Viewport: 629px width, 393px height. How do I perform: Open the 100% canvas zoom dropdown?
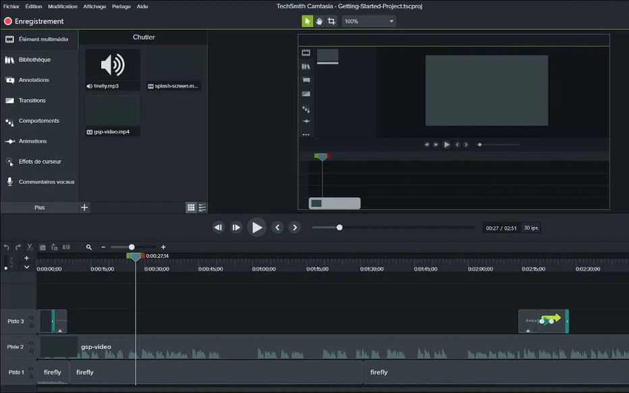(368, 22)
